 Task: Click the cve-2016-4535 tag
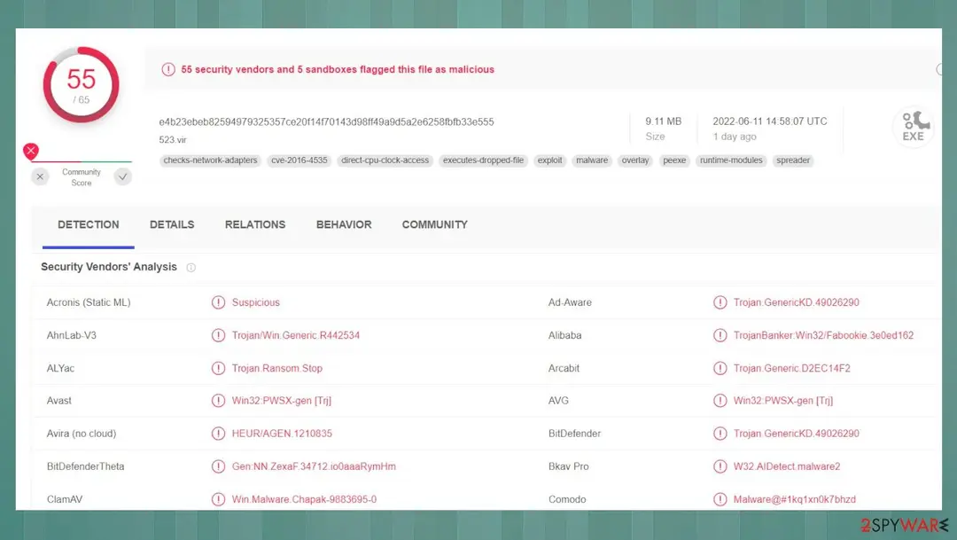click(300, 160)
